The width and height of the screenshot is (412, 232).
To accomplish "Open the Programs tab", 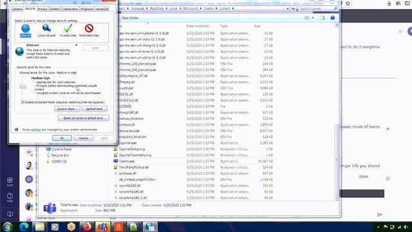I will click(87, 9).
